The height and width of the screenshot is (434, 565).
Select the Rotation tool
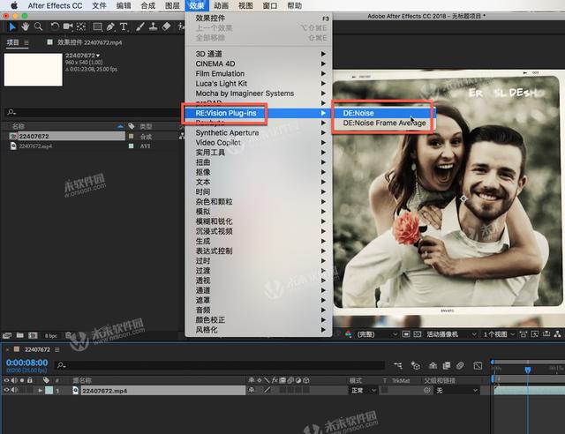point(56,26)
